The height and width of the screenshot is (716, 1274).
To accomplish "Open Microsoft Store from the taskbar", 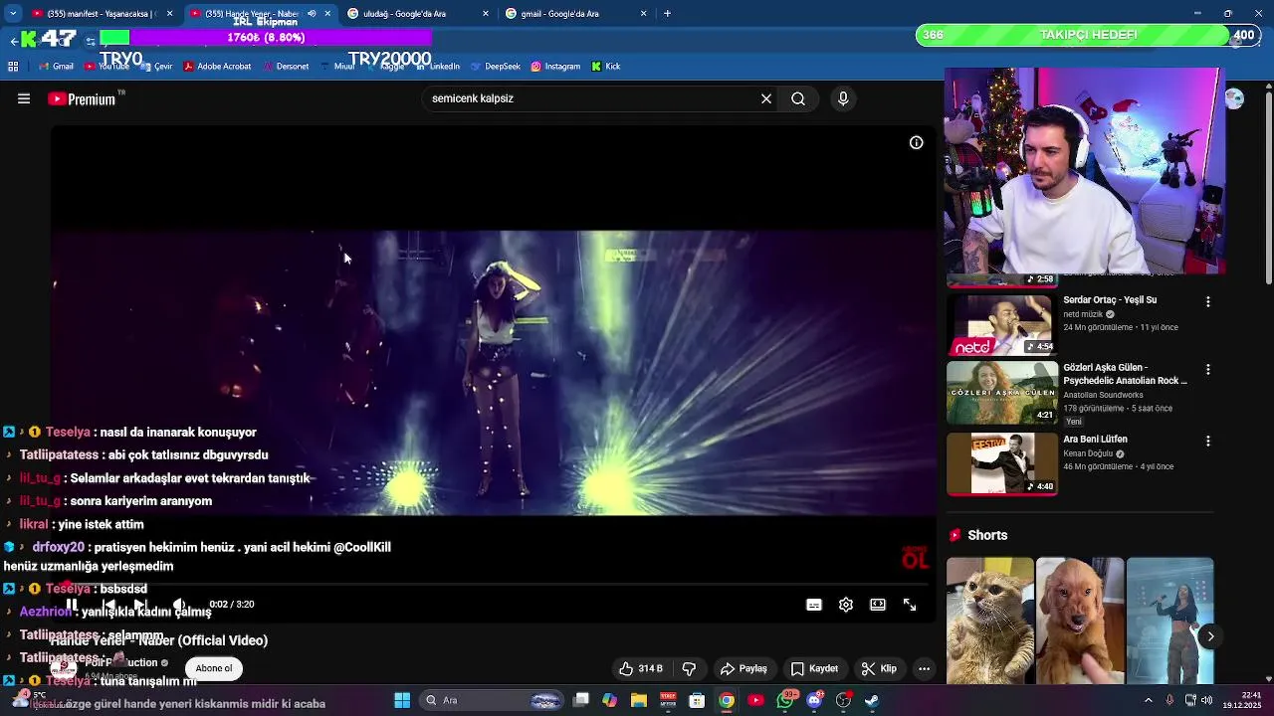I will pyautogui.click(x=697, y=700).
